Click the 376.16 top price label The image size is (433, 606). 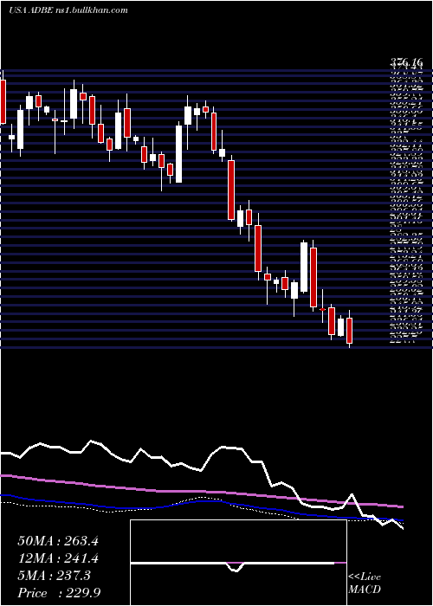click(406, 62)
